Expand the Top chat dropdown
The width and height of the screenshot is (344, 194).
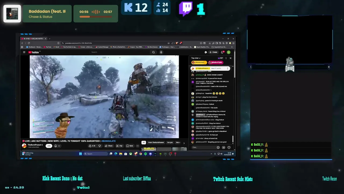pos(196,58)
